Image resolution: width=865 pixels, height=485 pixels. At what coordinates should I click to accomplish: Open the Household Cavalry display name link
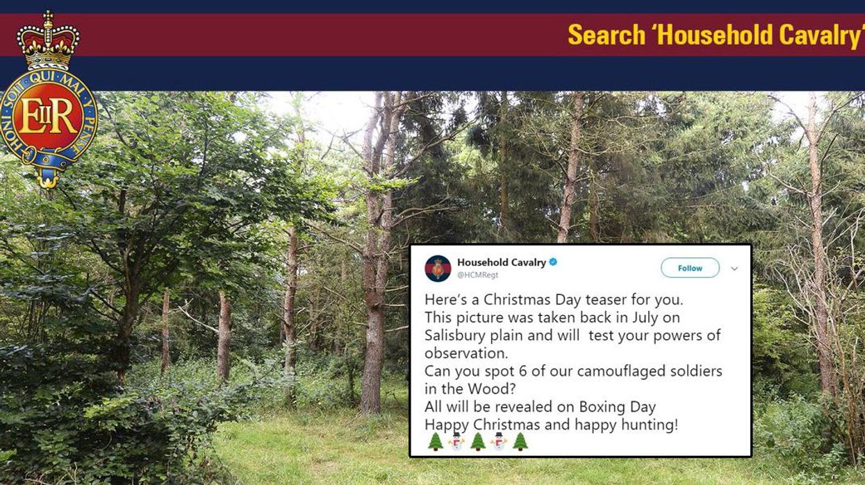coord(501,262)
